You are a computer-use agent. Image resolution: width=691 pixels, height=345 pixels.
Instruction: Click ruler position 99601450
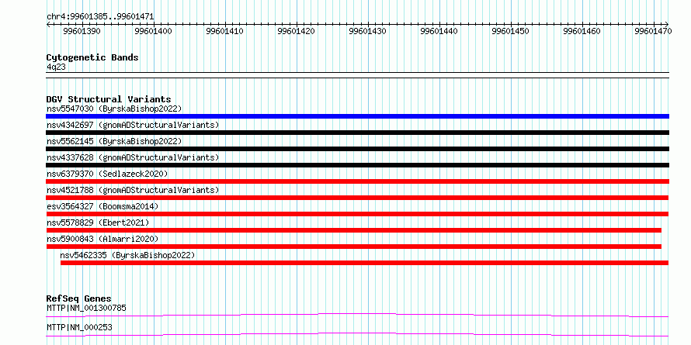[x=511, y=31]
